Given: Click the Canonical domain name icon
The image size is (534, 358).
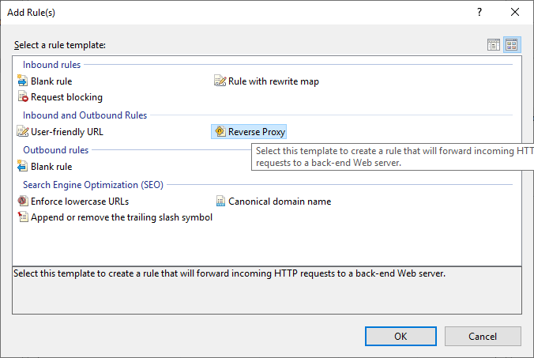Looking at the screenshot, I should (220, 202).
